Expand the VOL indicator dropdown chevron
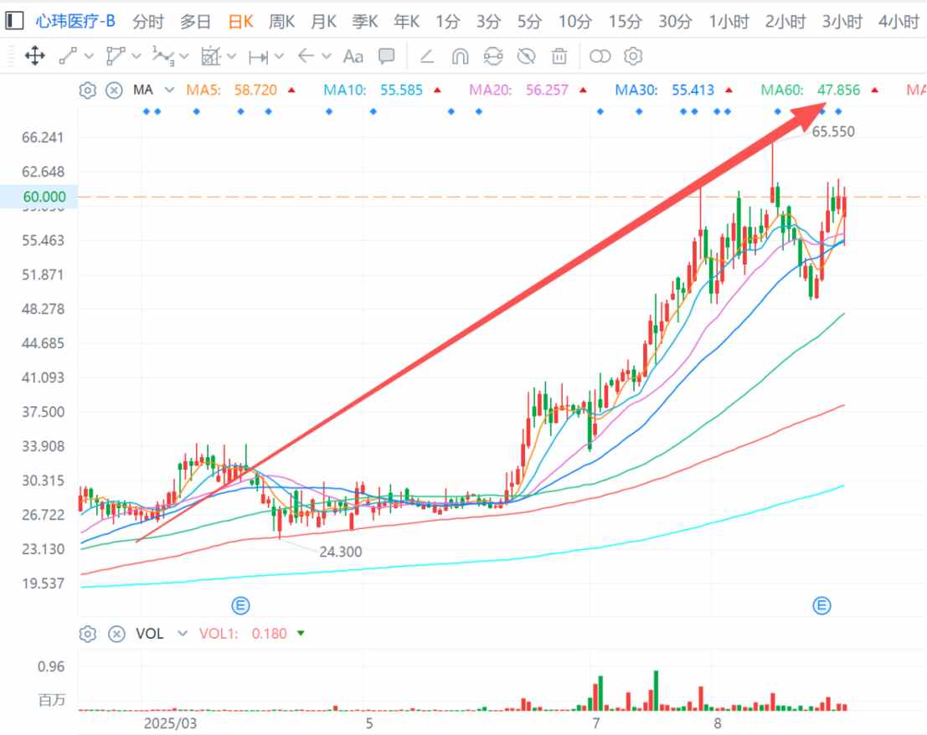Image resolution: width=927 pixels, height=735 pixels. point(182,634)
